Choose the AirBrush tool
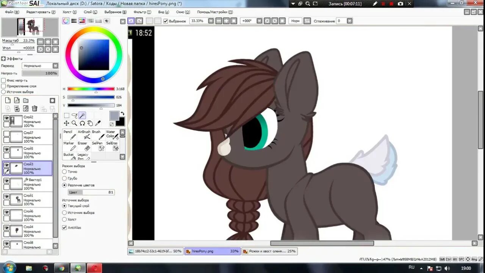 (84, 135)
